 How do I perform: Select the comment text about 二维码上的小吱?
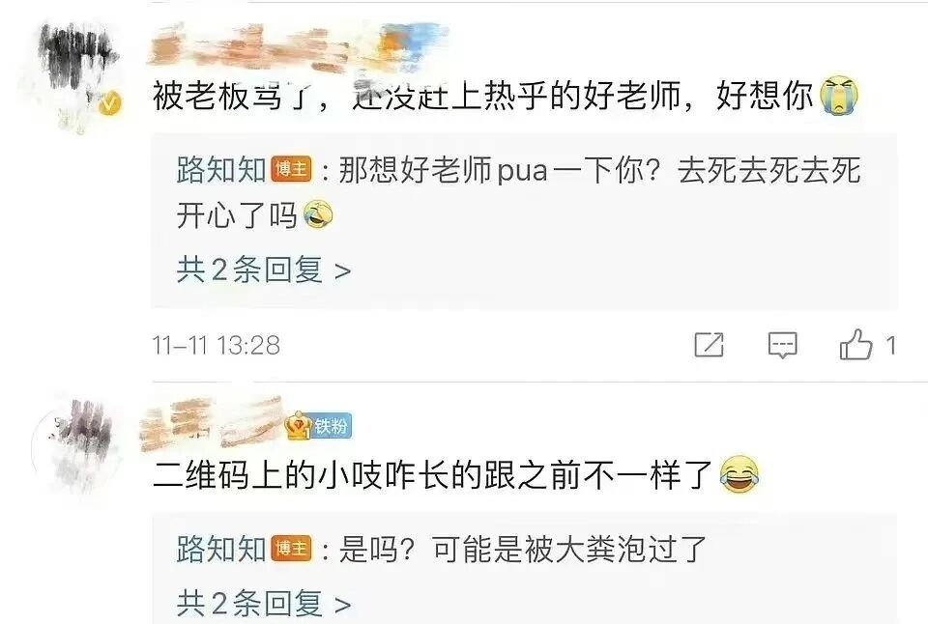(433, 475)
